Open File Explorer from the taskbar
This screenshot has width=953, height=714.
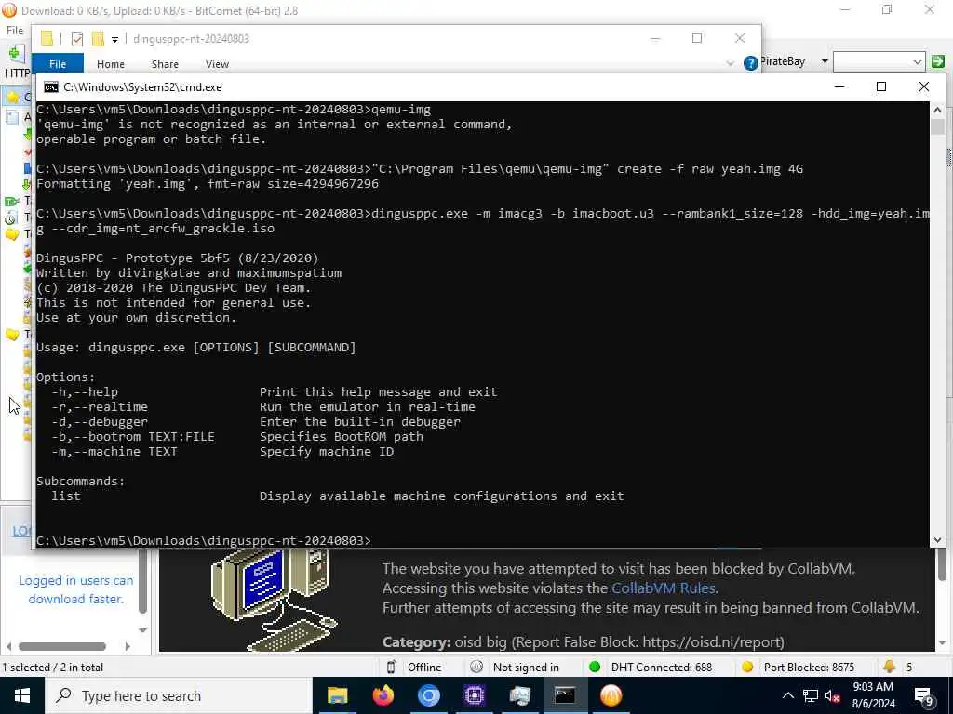pos(337,695)
